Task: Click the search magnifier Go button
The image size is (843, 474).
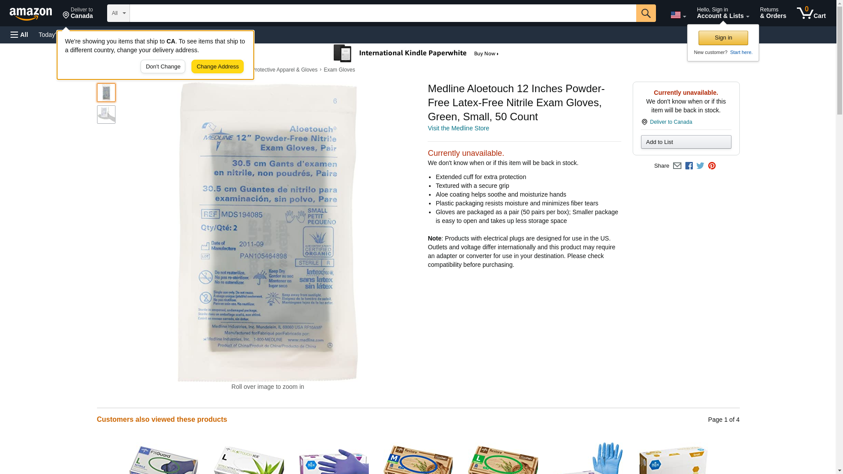Action: [645, 13]
